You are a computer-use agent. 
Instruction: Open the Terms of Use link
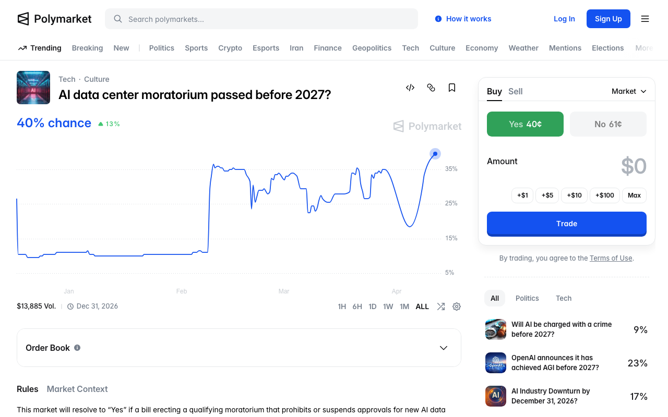(x=611, y=258)
